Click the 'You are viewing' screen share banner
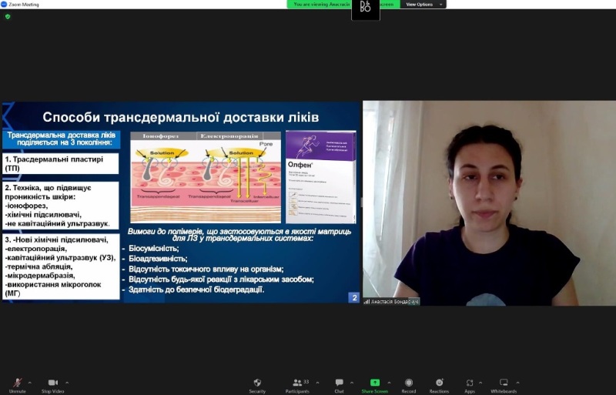Viewport: 616px width, 395px height. tap(321, 5)
